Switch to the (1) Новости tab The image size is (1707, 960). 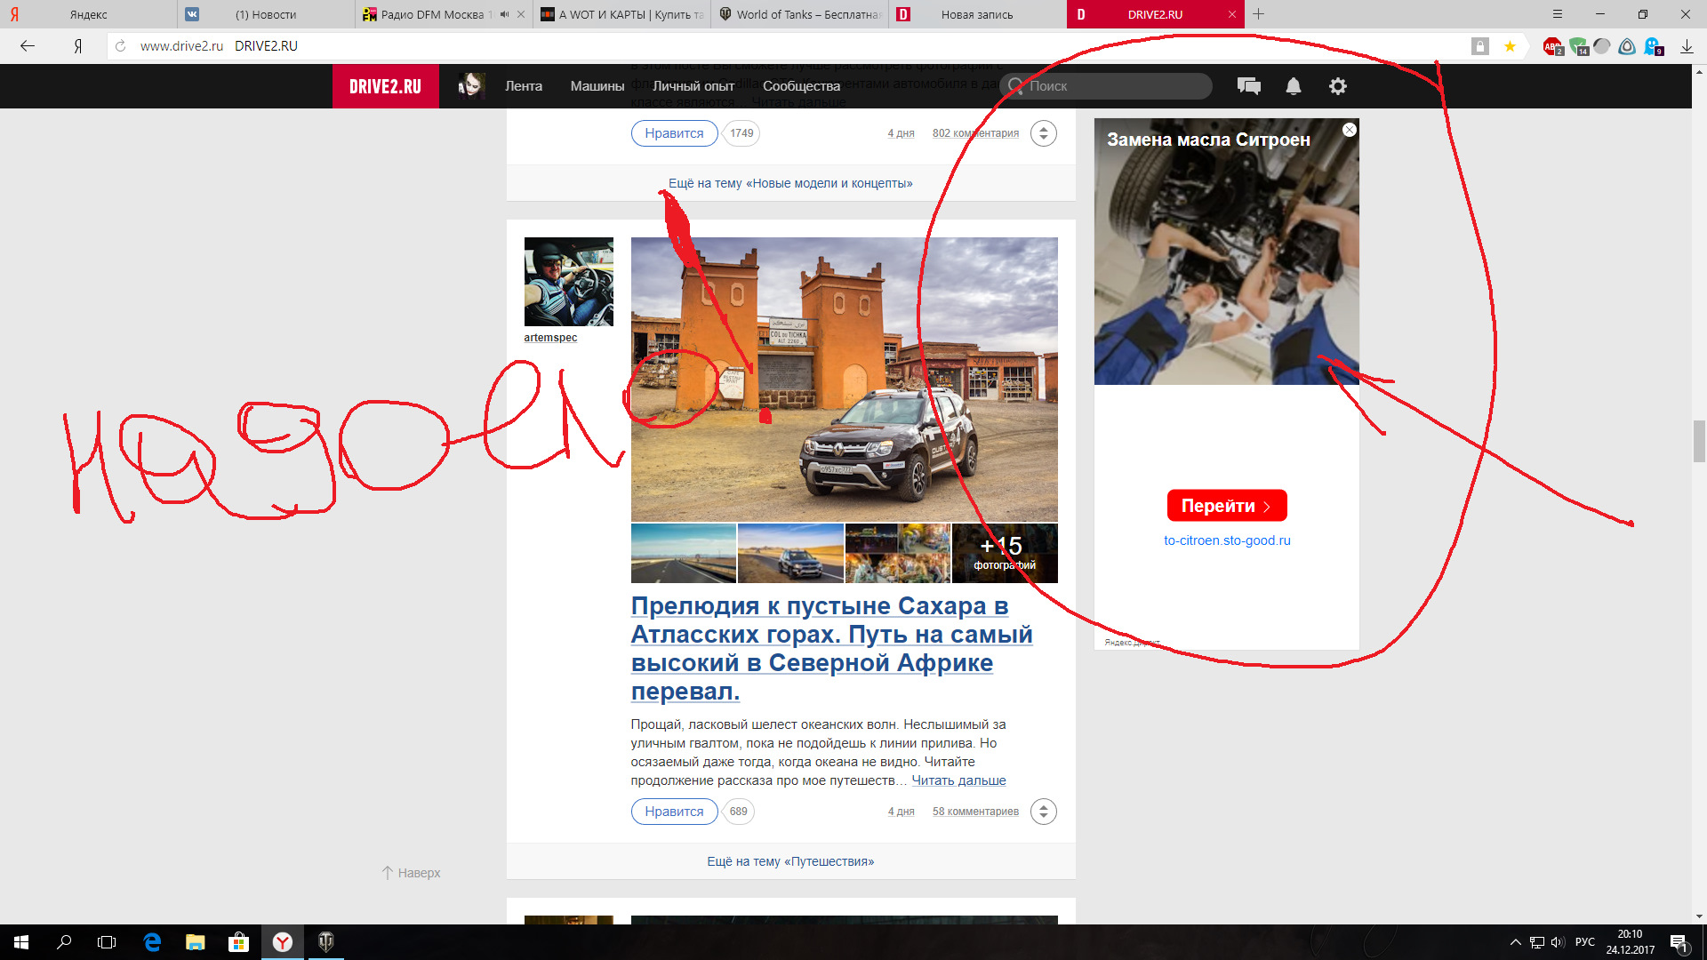(267, 14)
